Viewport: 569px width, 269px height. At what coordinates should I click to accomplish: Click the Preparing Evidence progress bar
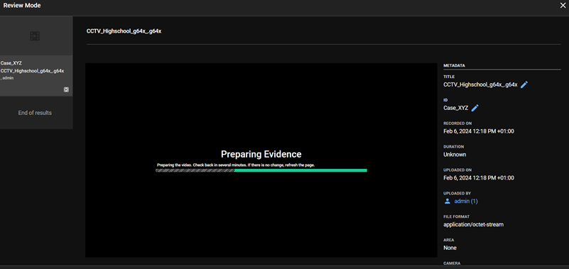point(261,170)
